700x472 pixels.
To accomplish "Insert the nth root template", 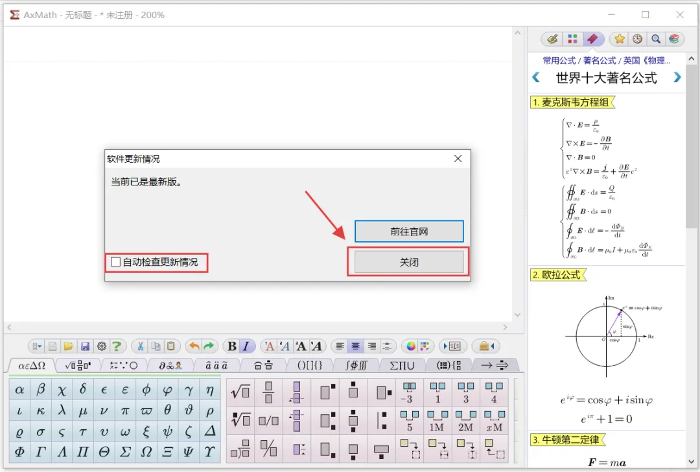I will point(240,420).
